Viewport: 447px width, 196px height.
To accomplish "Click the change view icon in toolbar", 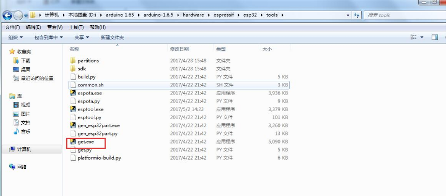I will (413, 37).
